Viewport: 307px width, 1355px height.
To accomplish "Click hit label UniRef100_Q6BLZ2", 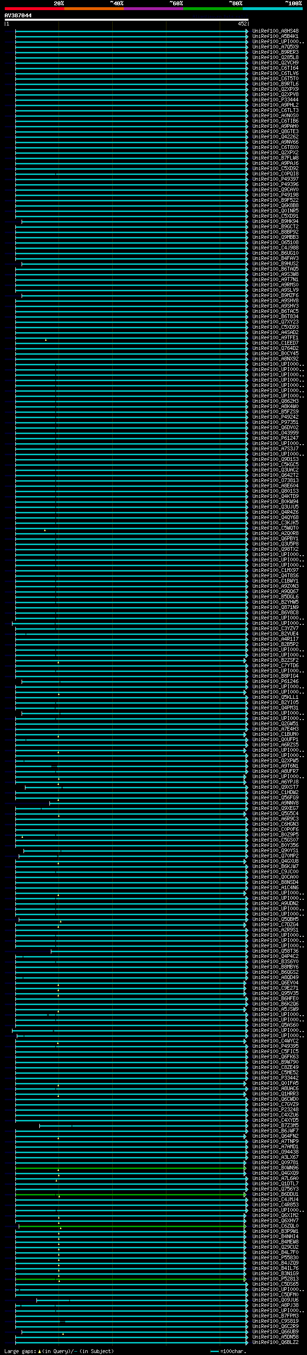I will pyautogui.click(x=275, y=1343).
